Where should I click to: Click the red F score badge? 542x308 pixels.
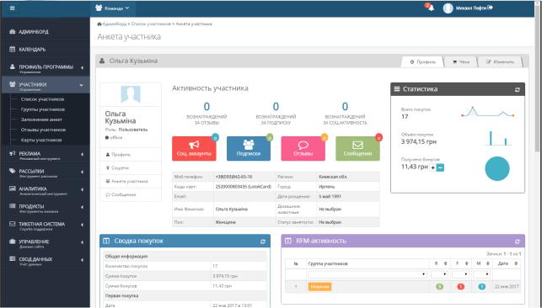click(460, 287)
